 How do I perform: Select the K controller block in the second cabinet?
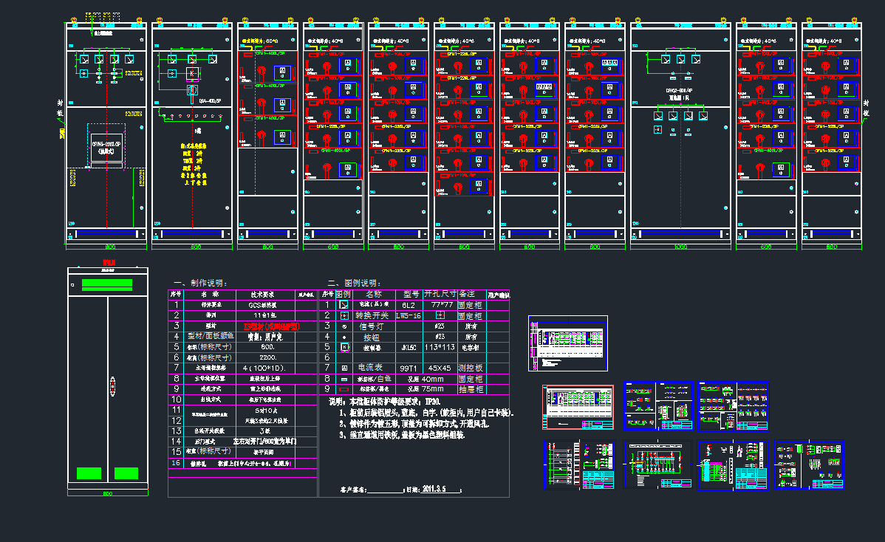(x=191, y=73)
